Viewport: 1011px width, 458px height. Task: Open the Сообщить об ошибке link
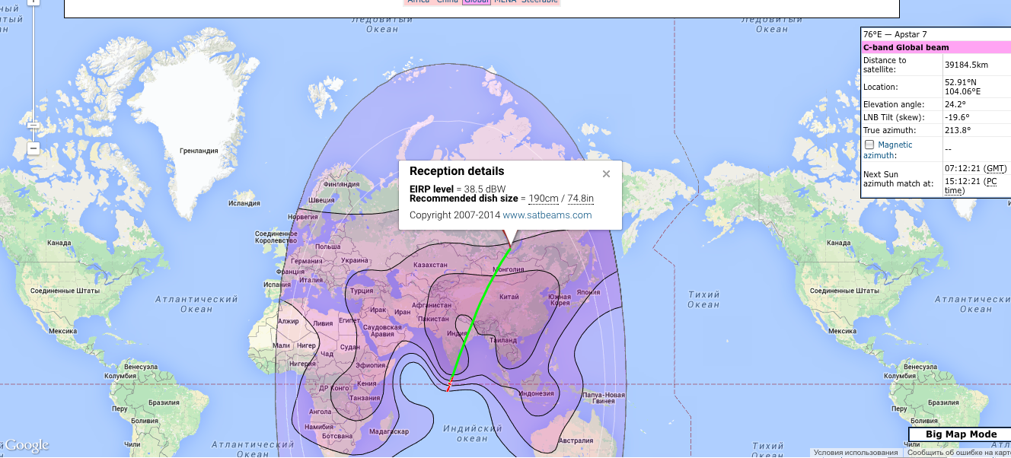958,453
